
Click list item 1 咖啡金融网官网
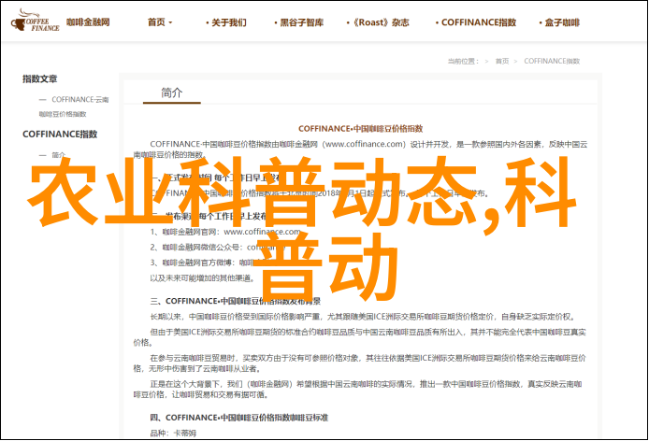pos(225,232)
